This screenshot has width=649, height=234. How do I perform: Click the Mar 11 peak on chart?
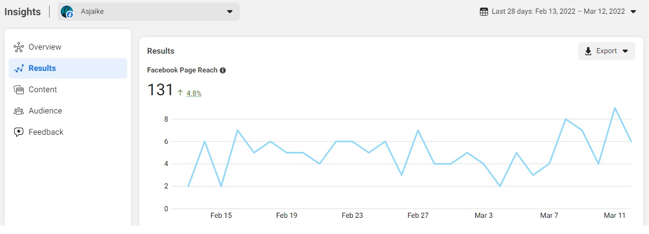tap(615, 108)
